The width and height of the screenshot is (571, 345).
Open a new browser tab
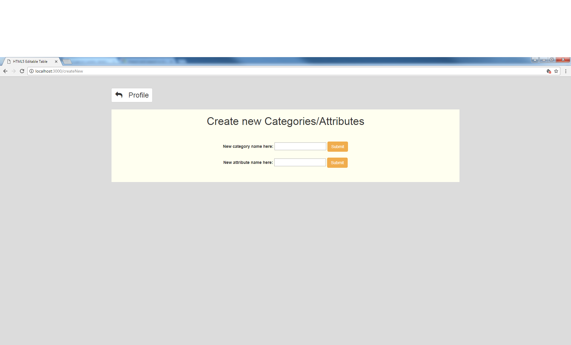point(67,62)
